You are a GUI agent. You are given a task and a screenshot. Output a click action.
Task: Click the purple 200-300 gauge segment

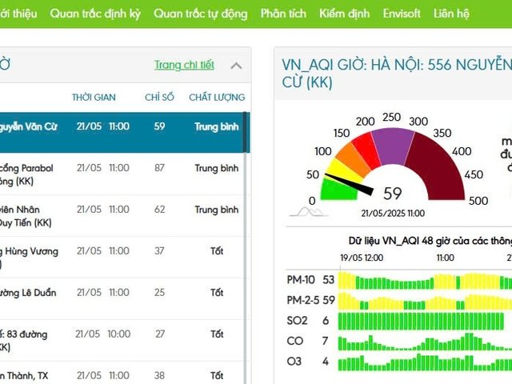(392, 144)
